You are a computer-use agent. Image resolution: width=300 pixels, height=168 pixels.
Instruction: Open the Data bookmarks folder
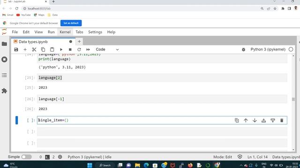pyautogui.click(x=52, y=15)
